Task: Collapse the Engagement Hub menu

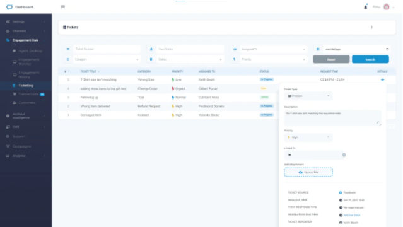Action: [26, 40]
